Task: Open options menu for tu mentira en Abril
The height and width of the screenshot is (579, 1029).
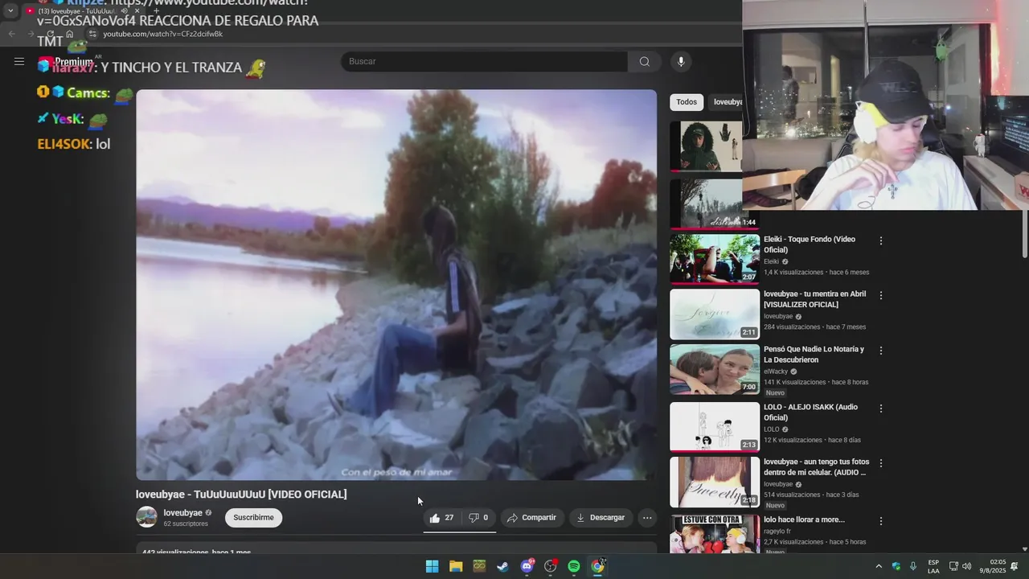Action: click(x=881, y=295)
